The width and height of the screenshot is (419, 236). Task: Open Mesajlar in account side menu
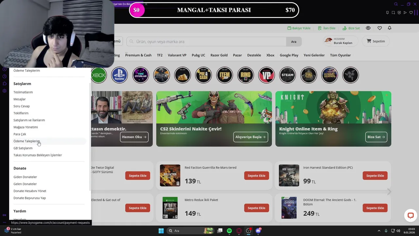coord(20,99)
